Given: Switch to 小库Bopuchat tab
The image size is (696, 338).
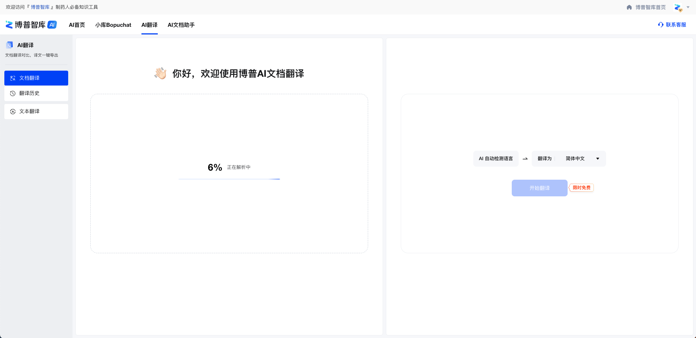Looking at the screenshot, I should (x=113, y=25).
